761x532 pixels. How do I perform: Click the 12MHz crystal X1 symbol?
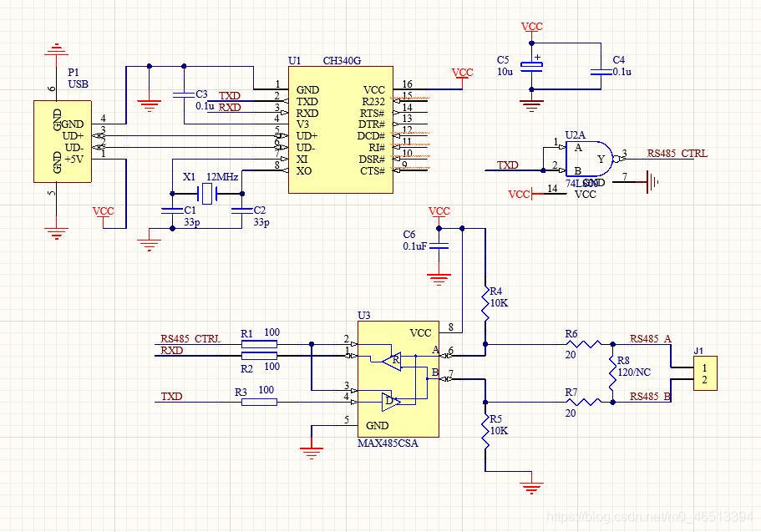pos(205,195)
